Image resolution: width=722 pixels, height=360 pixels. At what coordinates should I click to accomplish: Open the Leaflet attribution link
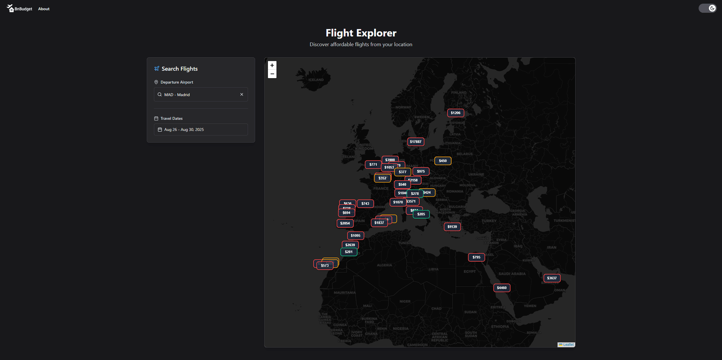tap(568, 344)
